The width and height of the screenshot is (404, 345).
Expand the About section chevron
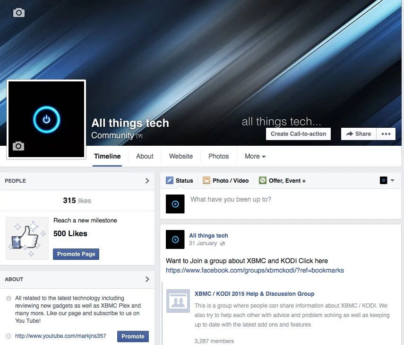pyautogui.click(x=147, y=279)
